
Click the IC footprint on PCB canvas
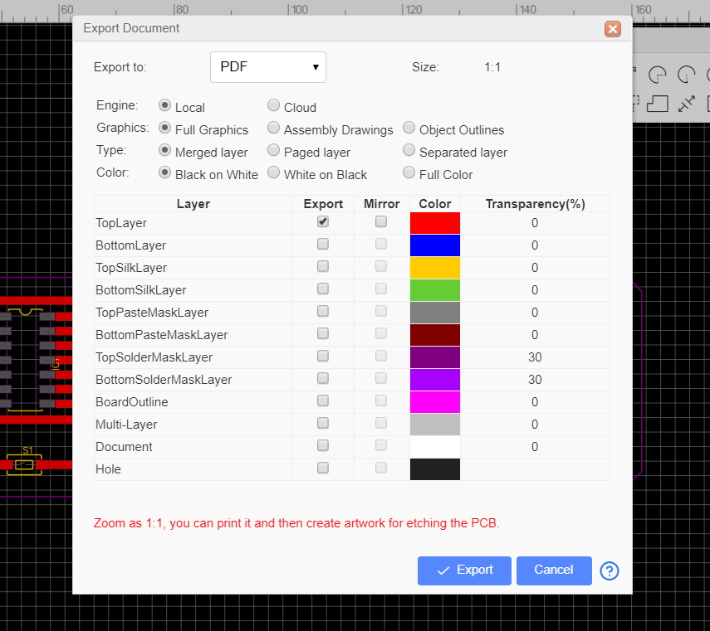tap(26, 360)
